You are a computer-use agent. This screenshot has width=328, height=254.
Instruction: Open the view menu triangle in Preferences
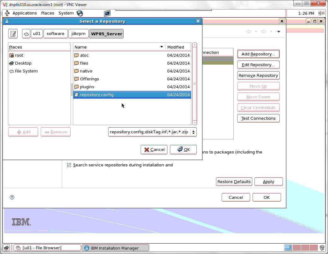point(278,32)
